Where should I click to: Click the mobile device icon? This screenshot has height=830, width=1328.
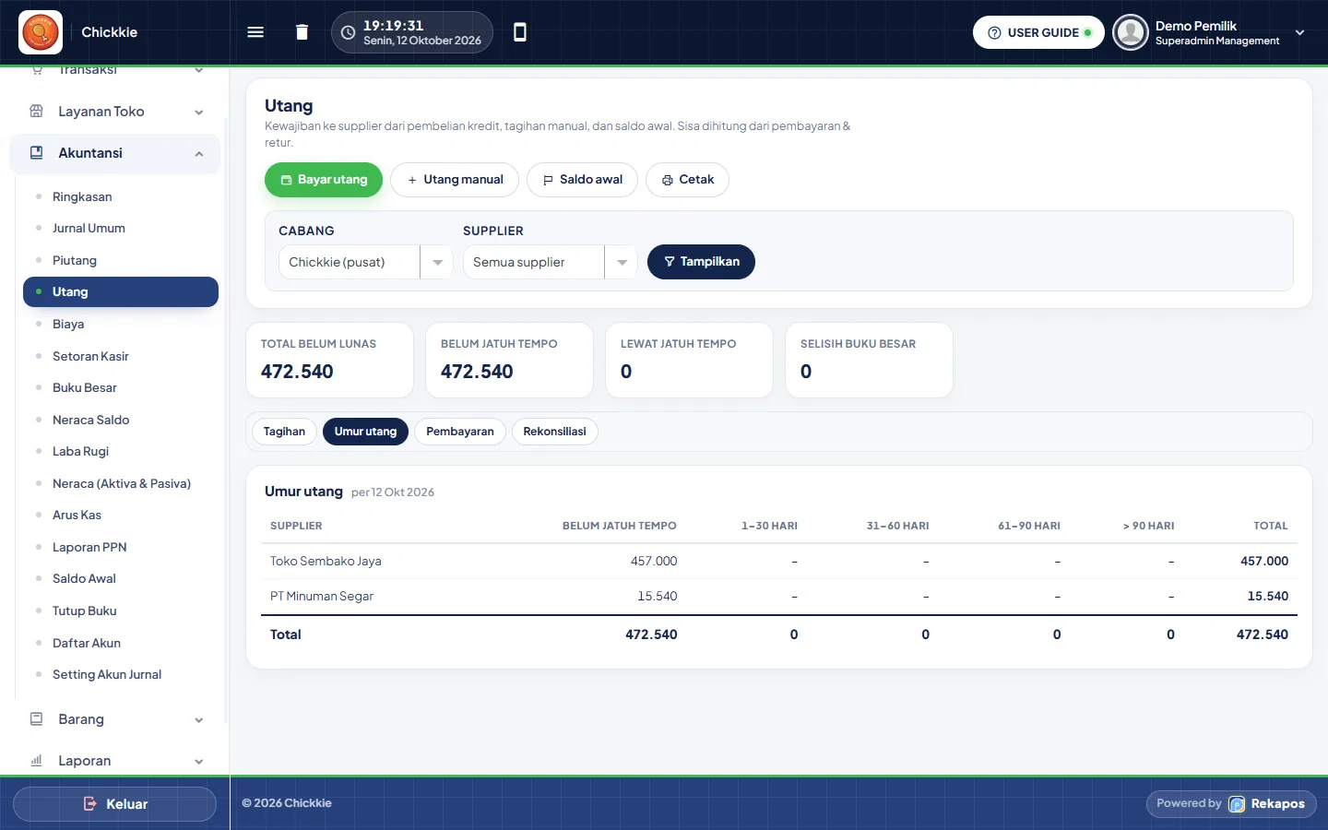pos(520,32)
